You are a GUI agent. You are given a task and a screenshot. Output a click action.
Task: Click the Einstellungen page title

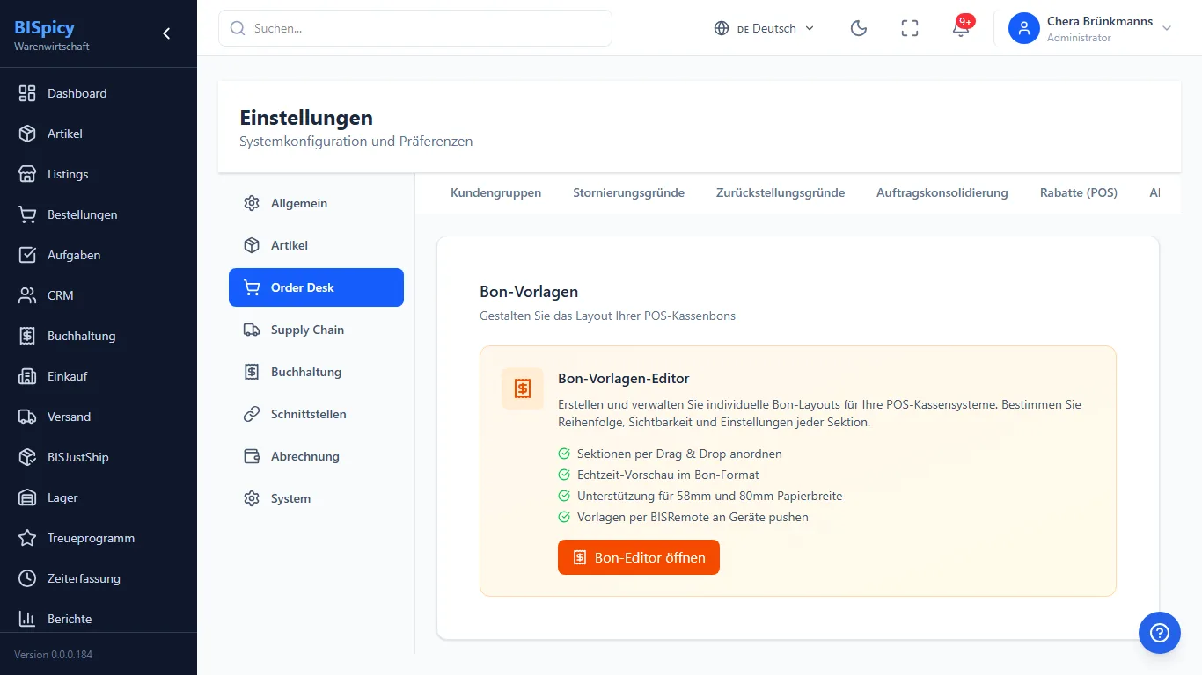306,118
